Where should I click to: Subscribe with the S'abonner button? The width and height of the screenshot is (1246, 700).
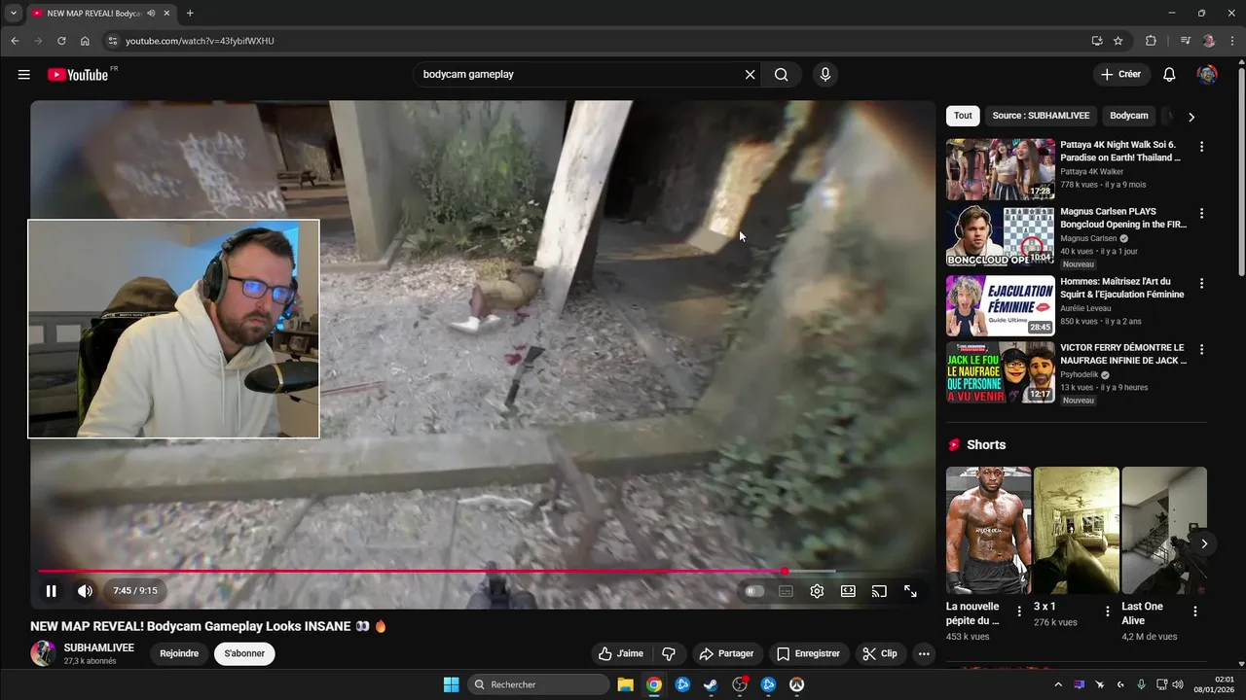point(244,653)
